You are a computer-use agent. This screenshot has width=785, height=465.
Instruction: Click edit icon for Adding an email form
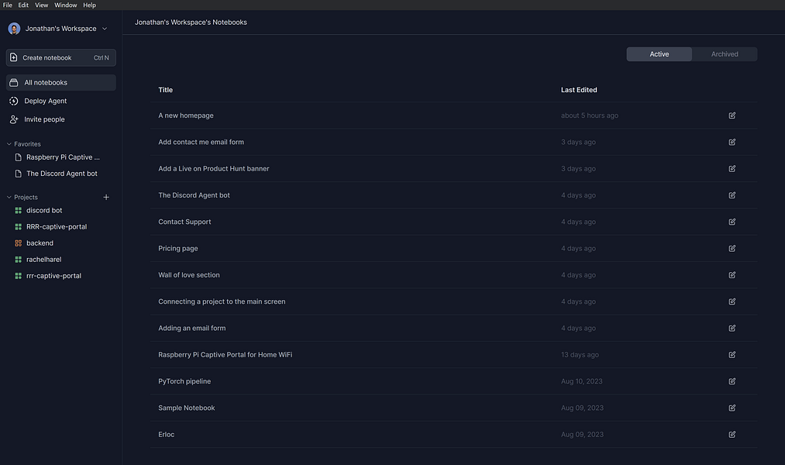click(732, 328)
